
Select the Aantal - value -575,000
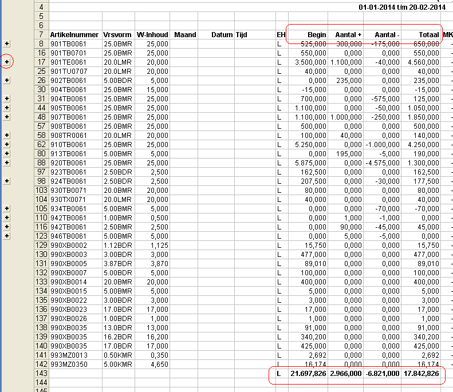click(x=382, y=99)
